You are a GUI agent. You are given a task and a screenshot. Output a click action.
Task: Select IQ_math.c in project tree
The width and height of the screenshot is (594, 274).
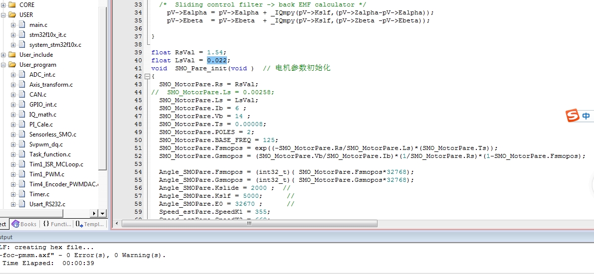42,114
